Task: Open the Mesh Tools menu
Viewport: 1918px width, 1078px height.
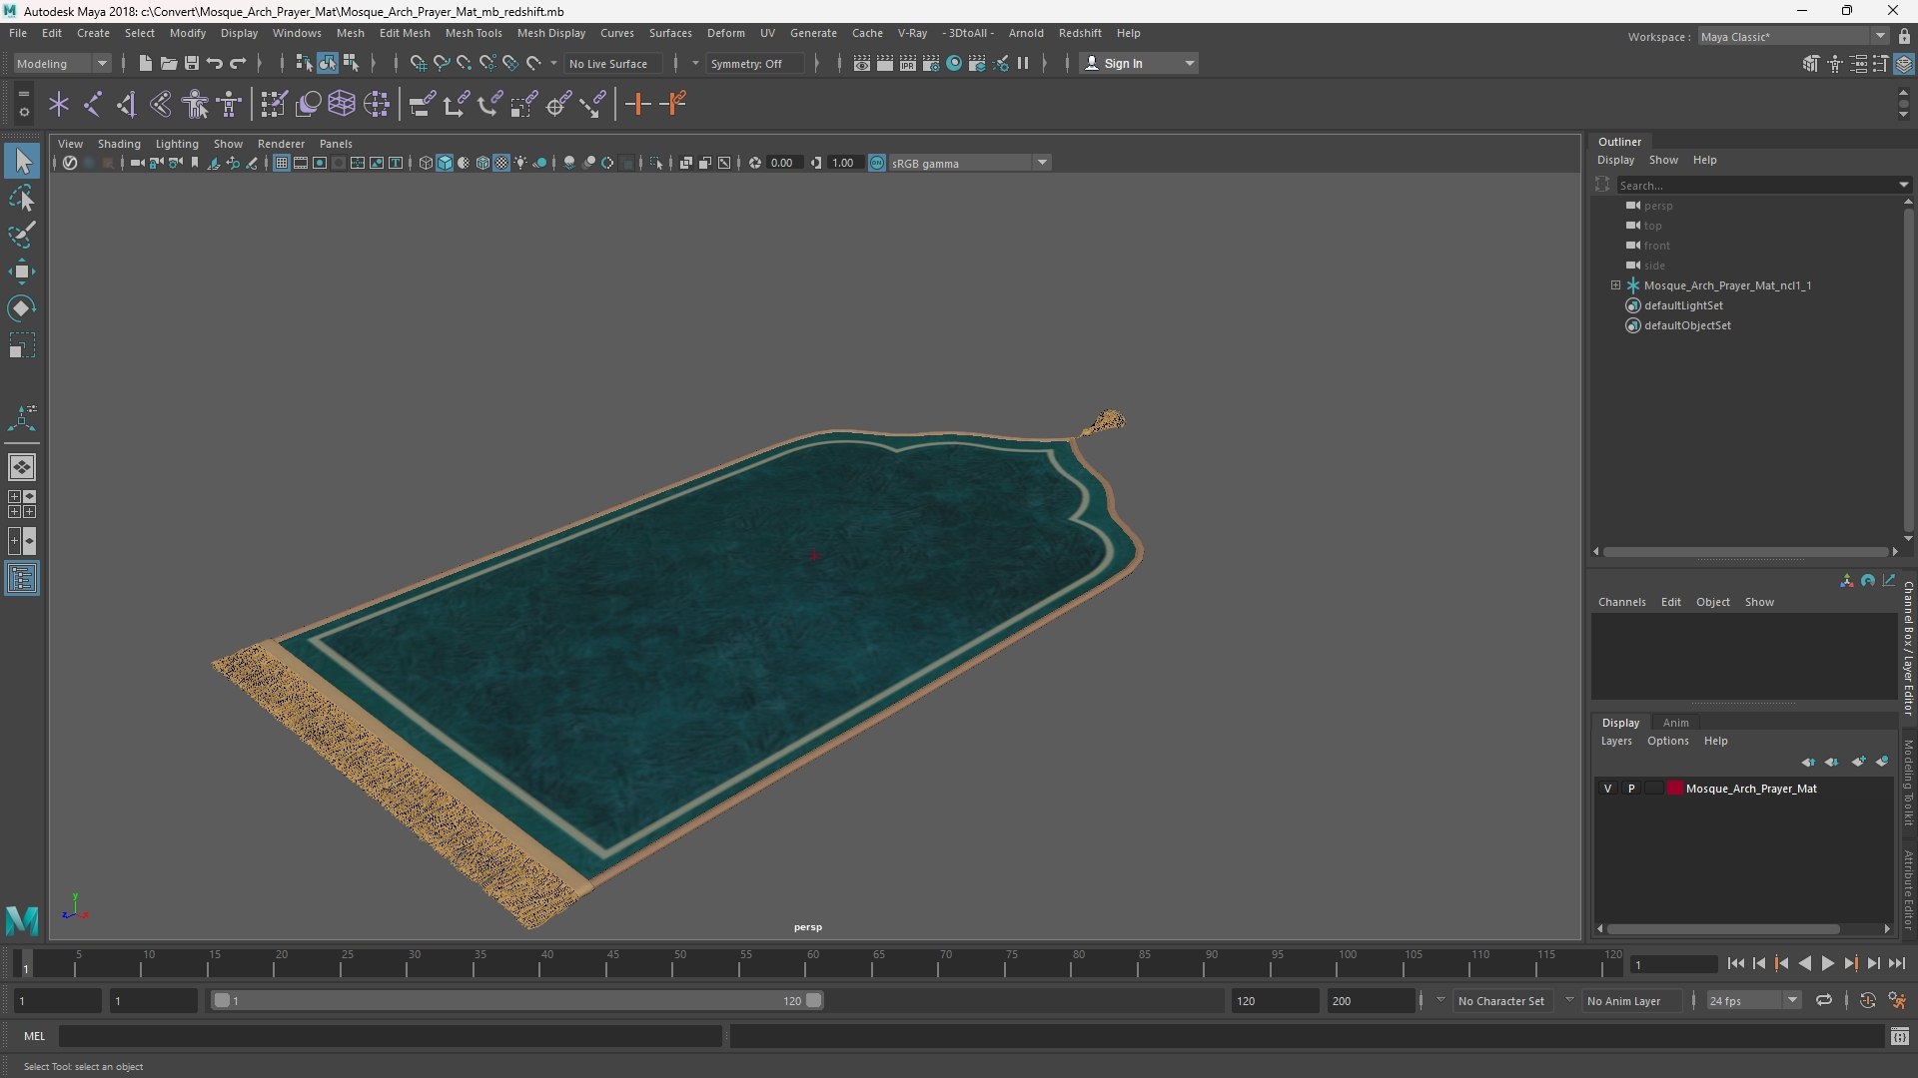Action: 473,33
